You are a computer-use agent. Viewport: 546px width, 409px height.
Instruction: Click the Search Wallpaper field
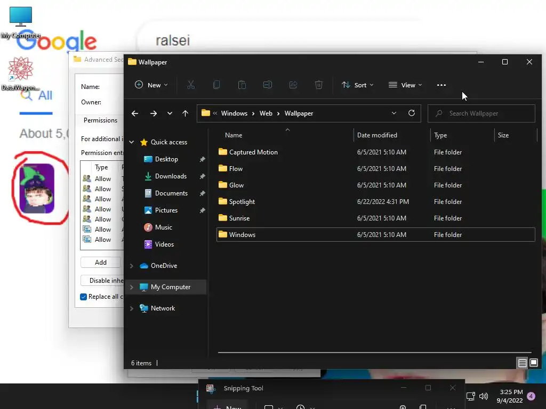tap(481, 113)
